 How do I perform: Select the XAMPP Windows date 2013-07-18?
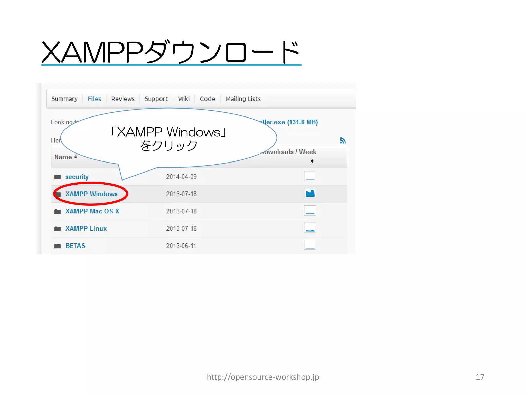click(181, 194)
